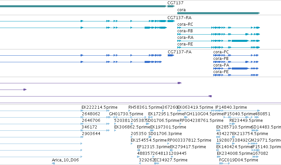The image size is (281, 165).
Task: Select the SD01706.3prime feature label
Action: click(x=165, y=134)
